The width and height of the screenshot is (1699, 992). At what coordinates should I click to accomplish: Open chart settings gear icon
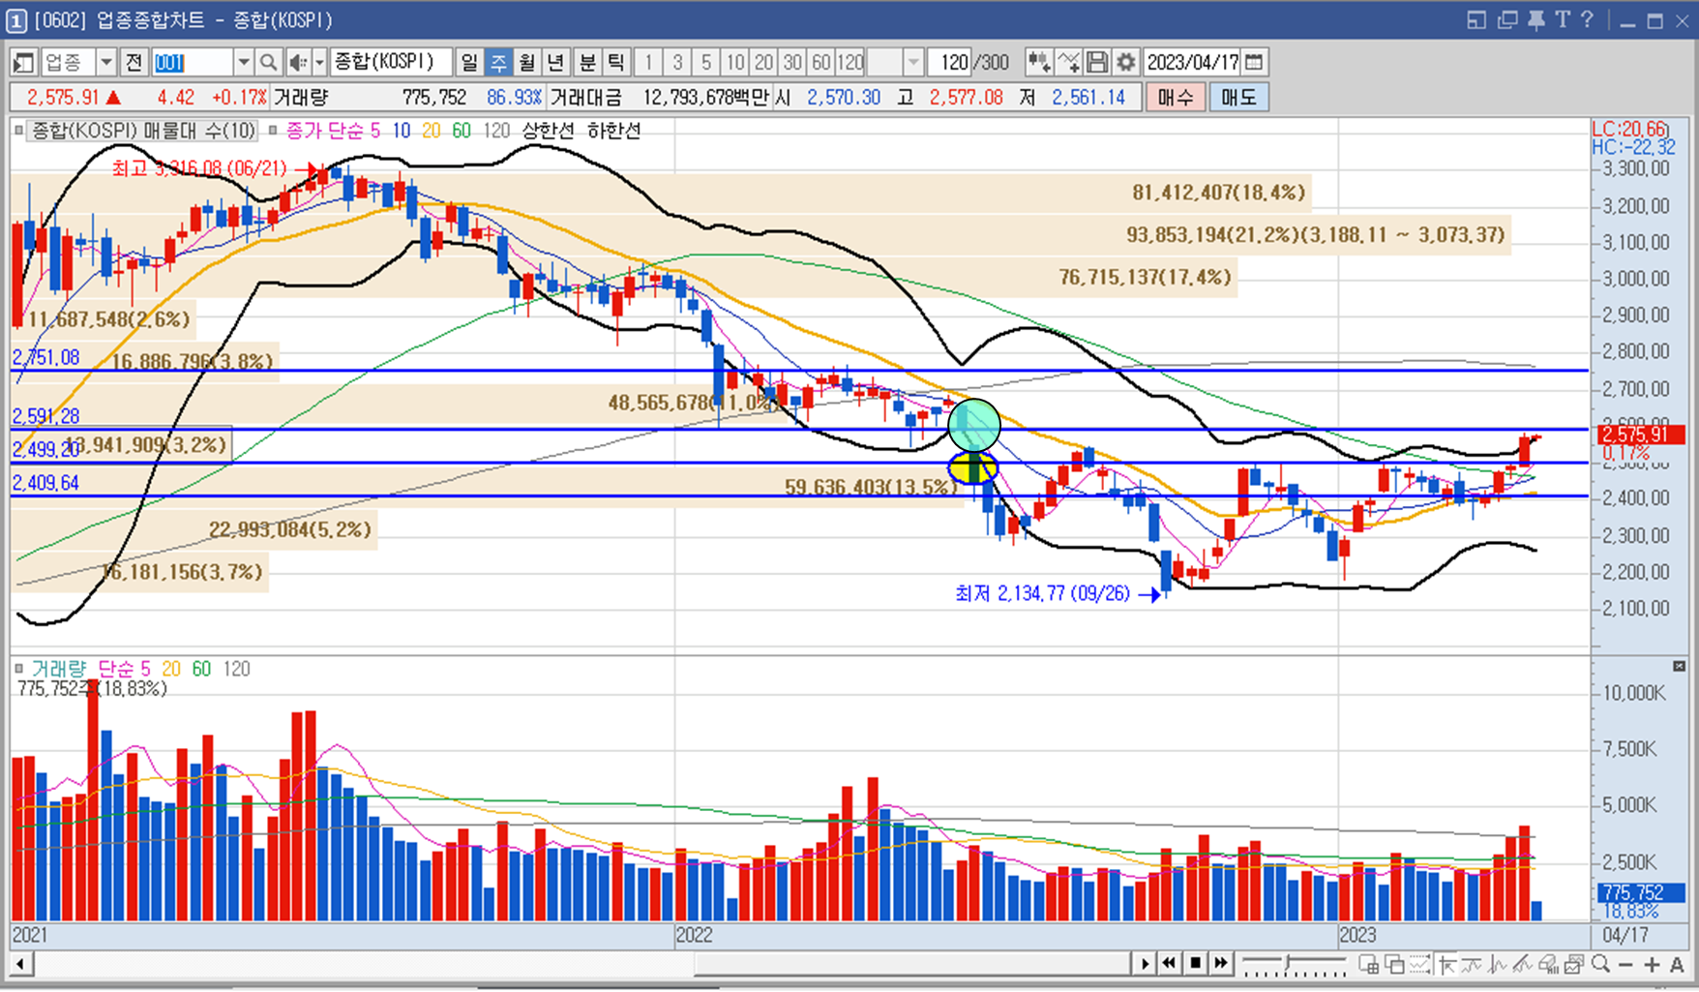click(x=1125, y=63)
